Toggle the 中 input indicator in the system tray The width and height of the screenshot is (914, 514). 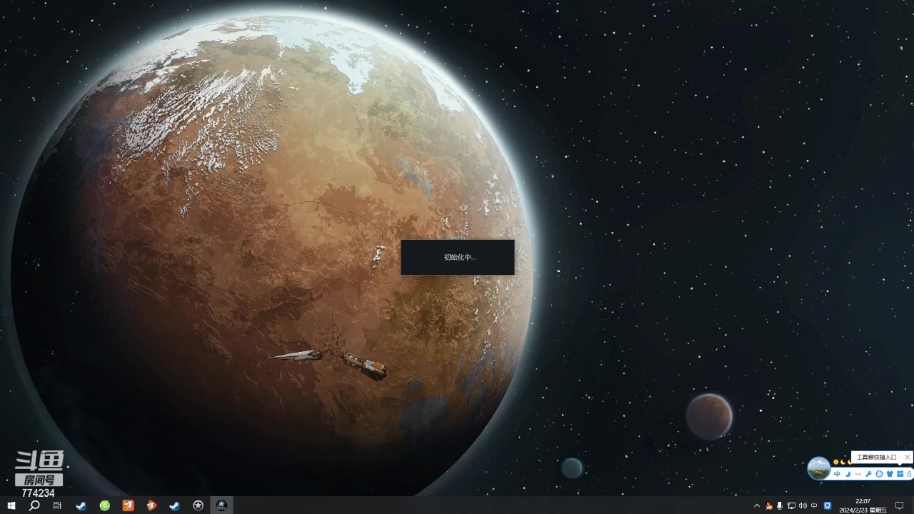[814, 505]
